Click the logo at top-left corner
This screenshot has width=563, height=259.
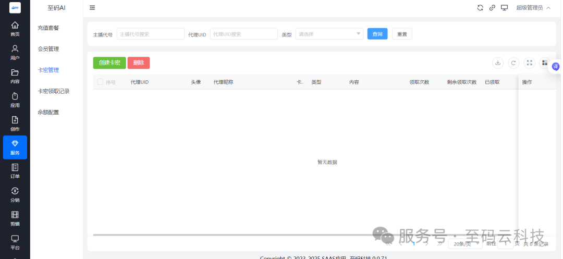(x=15, y=7)
